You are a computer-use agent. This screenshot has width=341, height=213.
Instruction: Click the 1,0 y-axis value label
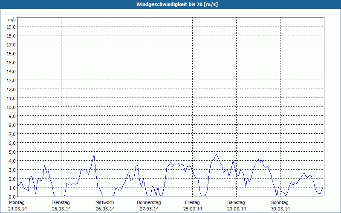12,188
